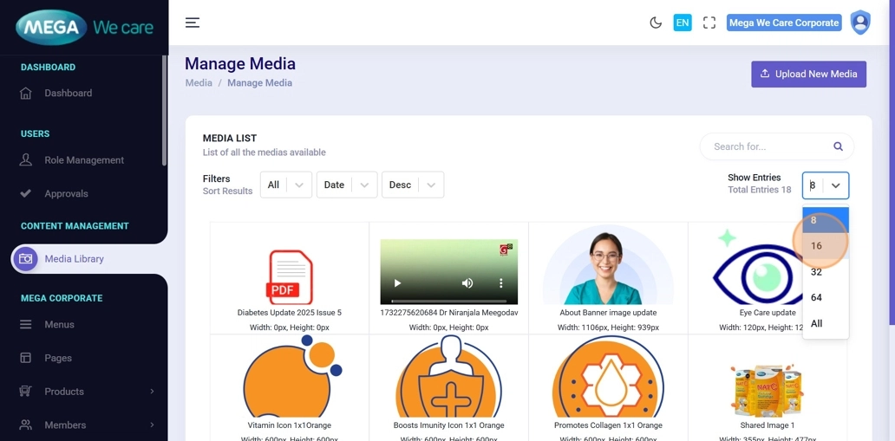895x441 pixels.
Task: Open the Diabetes Update PDF thumbnail
Action: click(x=289, y=276)
